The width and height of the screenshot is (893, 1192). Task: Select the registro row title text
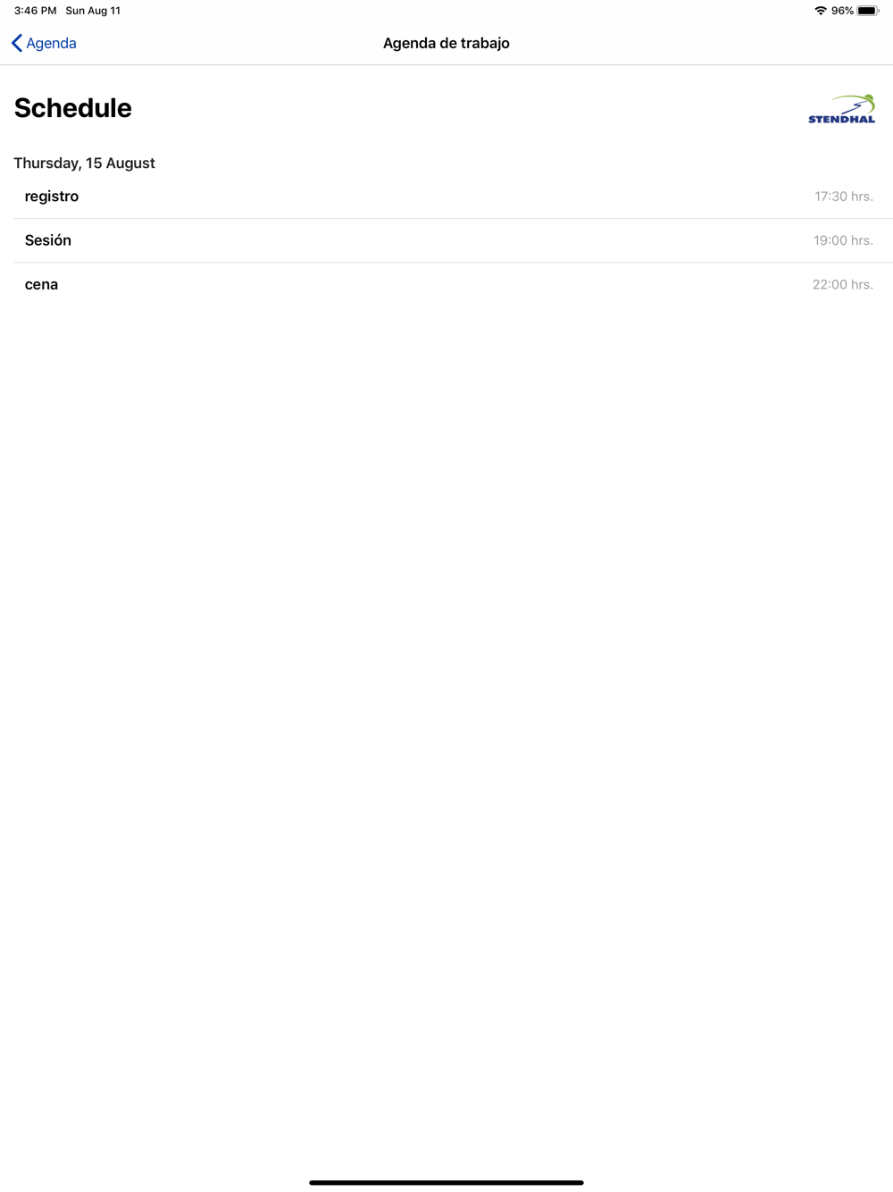(x=52, y=197)
